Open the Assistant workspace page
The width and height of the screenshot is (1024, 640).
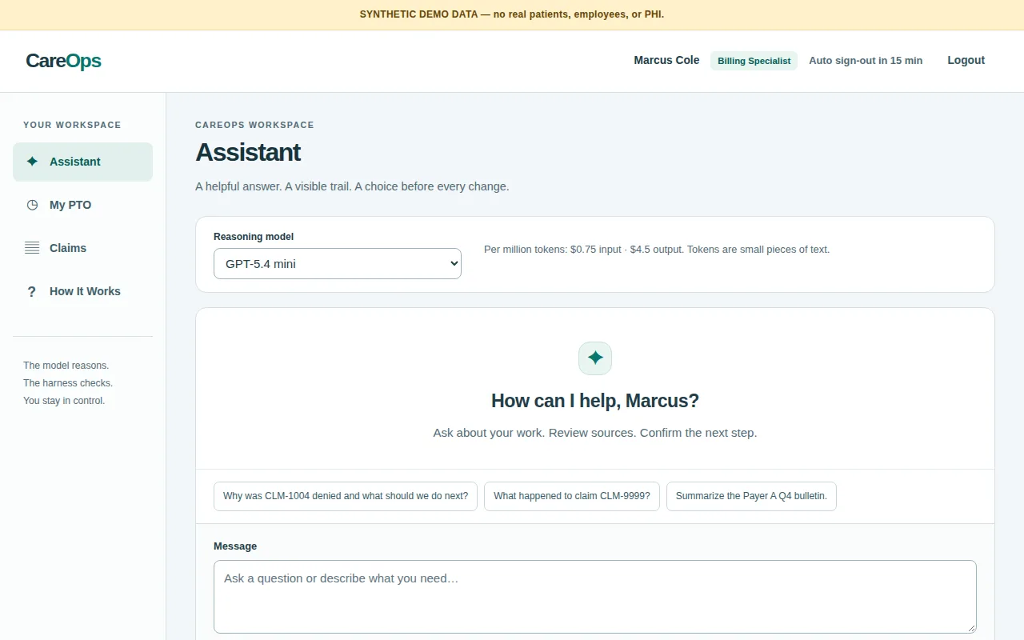coord(82,162)
